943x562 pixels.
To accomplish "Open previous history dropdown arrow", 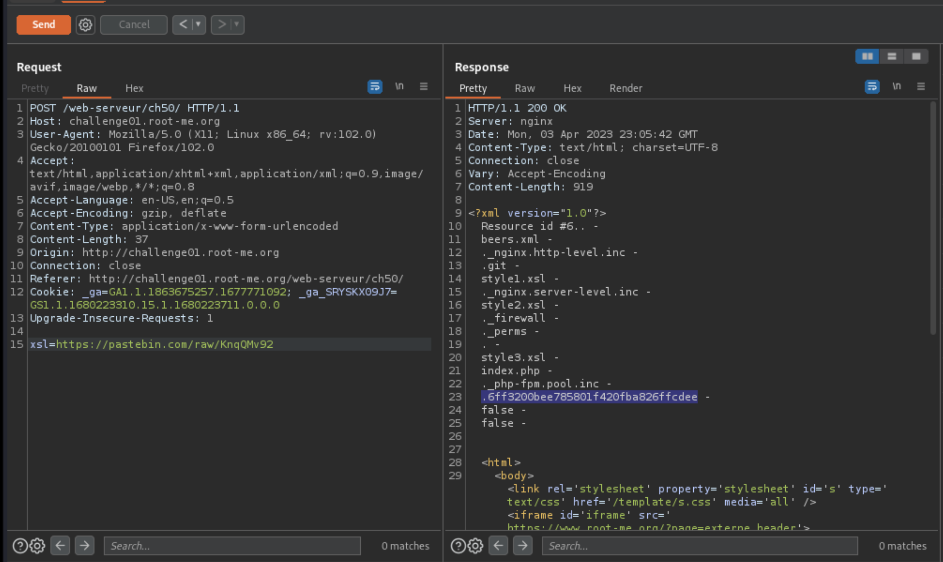I will tap(198, 25).
